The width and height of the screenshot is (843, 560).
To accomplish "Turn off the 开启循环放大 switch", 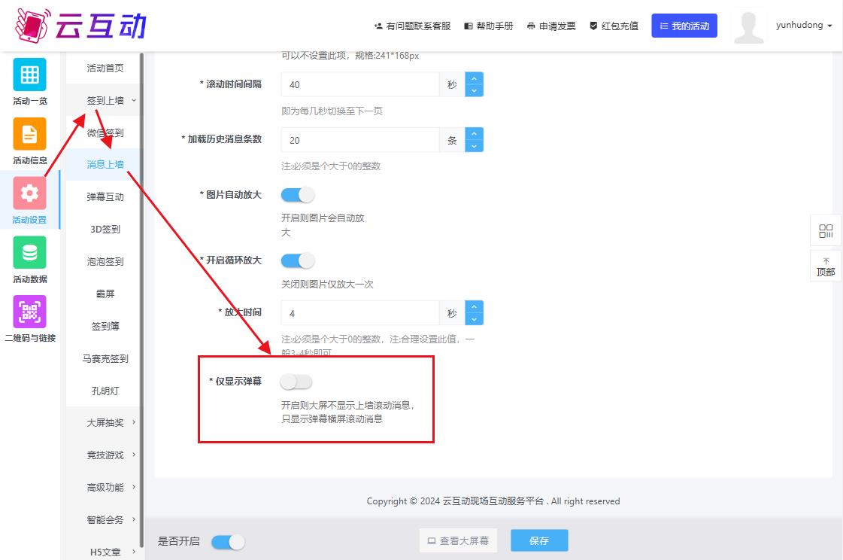I will click(x=298, y=260).
